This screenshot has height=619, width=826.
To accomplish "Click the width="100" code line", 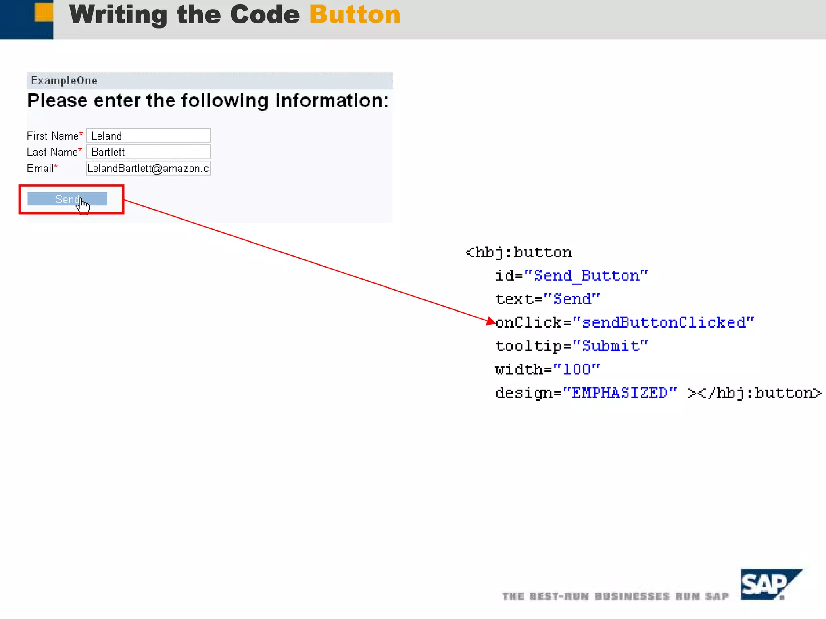I will point(548,370).
